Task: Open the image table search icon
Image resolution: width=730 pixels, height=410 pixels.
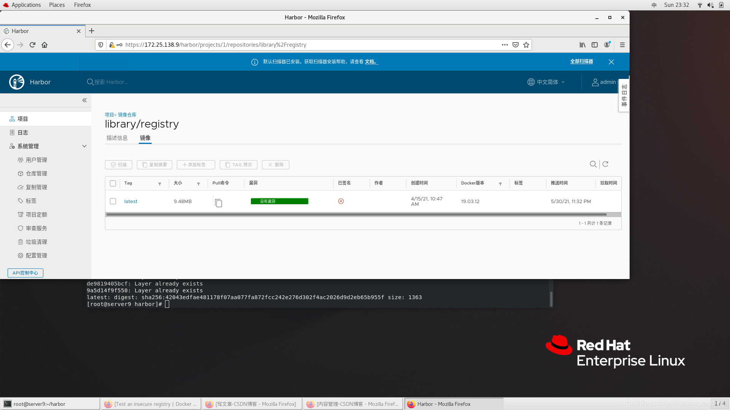Action: 593,164
